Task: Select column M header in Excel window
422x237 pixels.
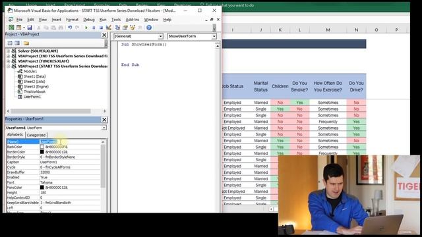Action: click(x=328, y=30)
